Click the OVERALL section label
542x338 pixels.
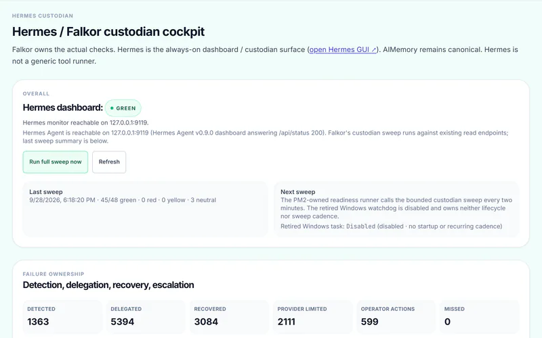[36, 94]
